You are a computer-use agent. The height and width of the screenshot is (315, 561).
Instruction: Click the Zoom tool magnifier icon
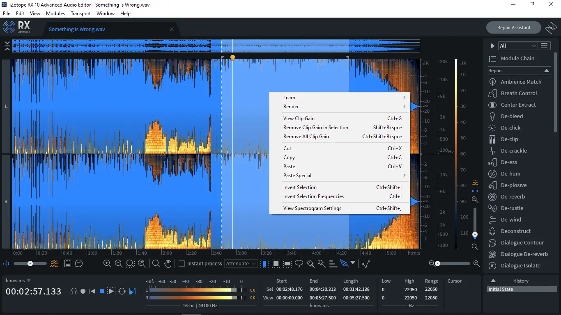pyautogui.click(x=156, y=264)
